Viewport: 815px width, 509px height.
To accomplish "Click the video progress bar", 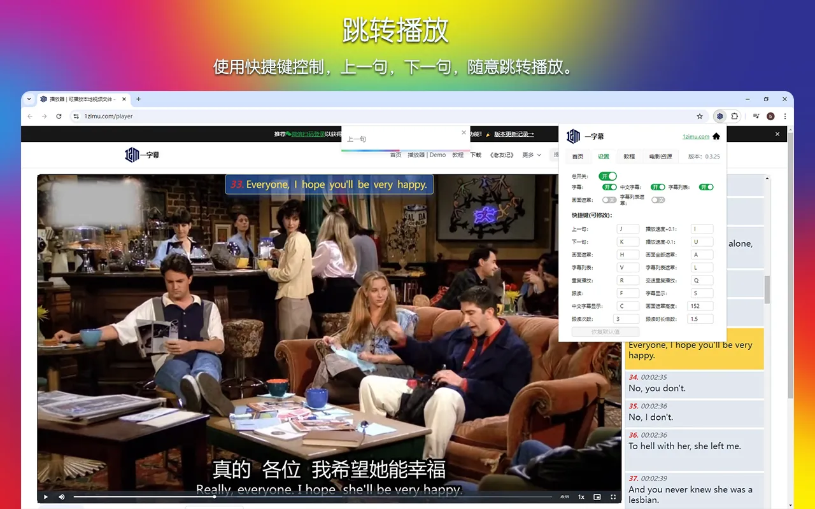I will (313, 497).
